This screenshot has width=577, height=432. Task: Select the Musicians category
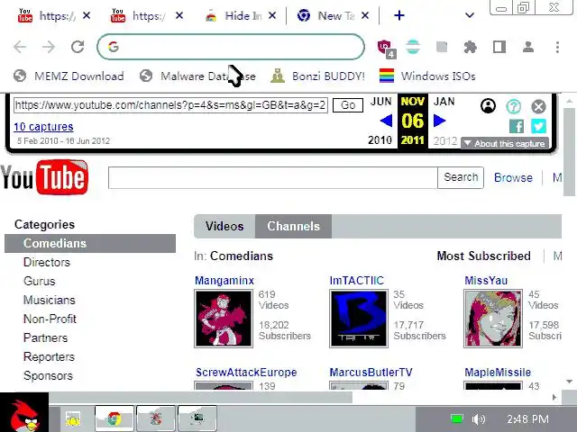(49, 300)
